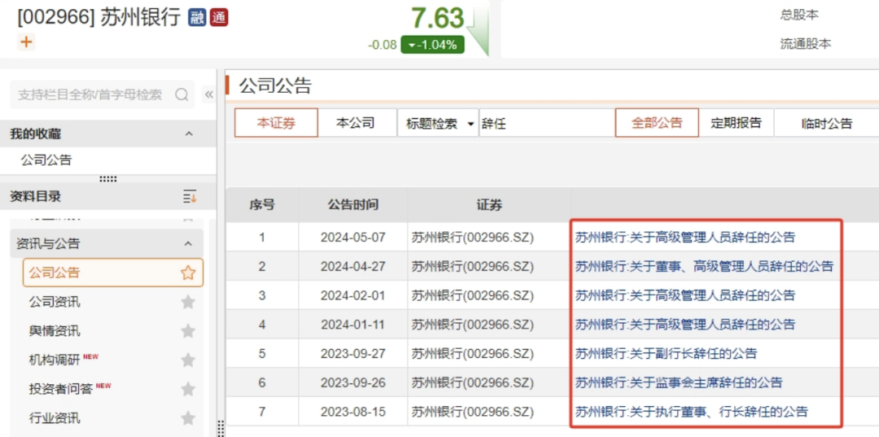Select the 本证券 tab
879x437 pixels.
(276, 123)
